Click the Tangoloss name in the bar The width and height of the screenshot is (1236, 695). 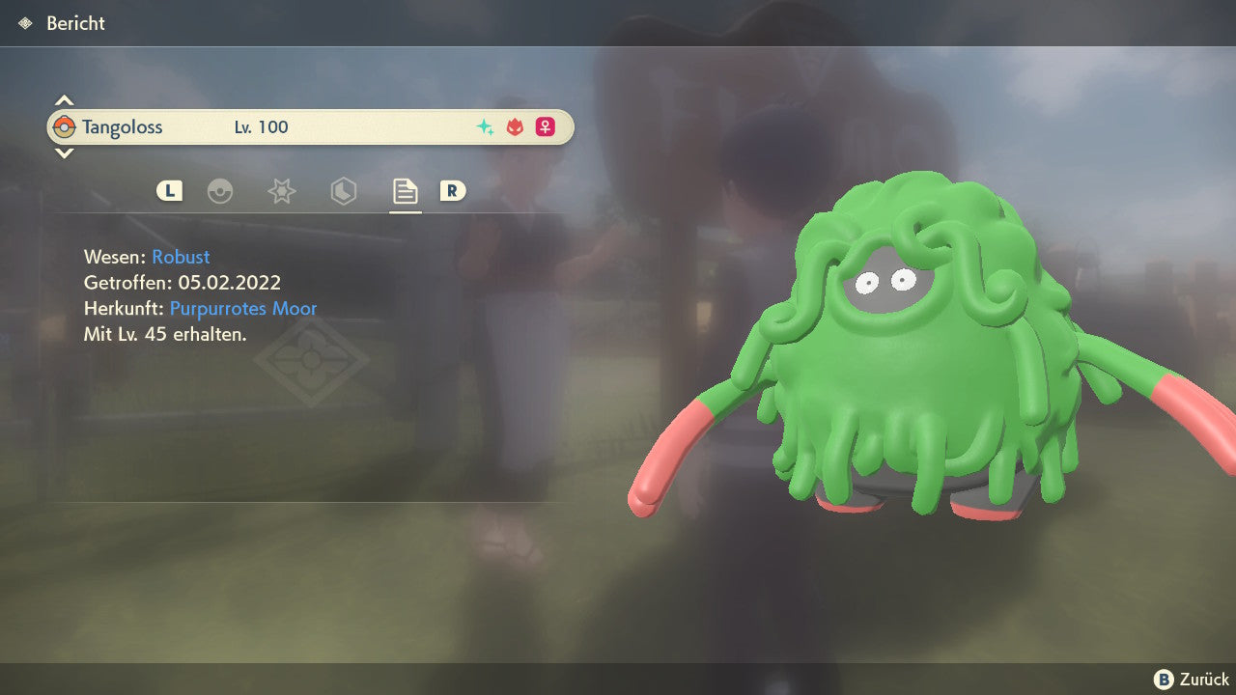pos(122,127)
